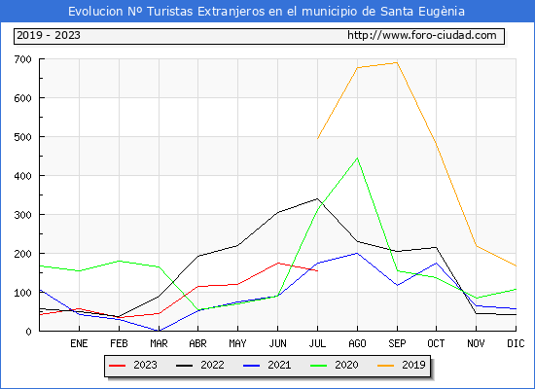Click the 'NOV' month axis label

pyautogui.click(x=476, y=343)
